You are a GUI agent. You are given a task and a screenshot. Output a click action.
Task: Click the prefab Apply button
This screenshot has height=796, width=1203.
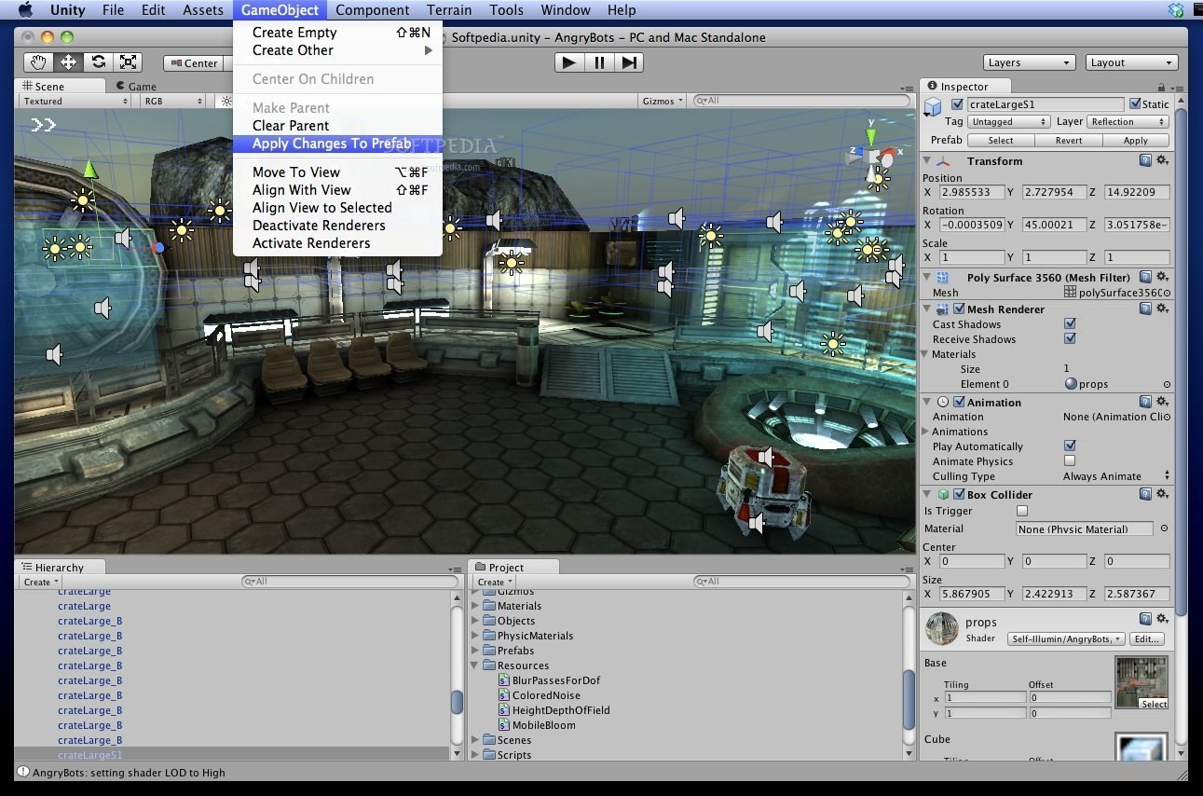coord(1135,141)
